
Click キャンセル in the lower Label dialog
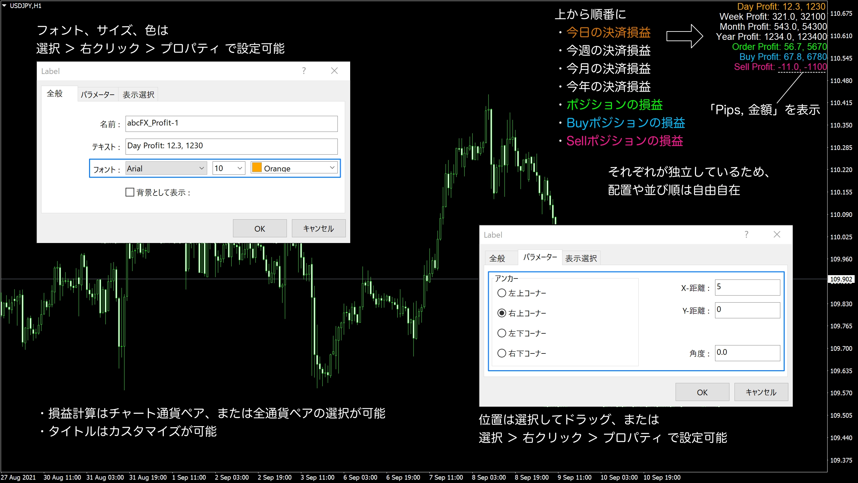761,392
